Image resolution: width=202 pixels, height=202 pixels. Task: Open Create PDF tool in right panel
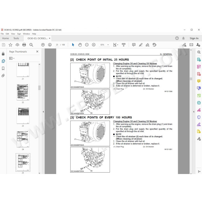pyautogui.click(x=199, y=74)
